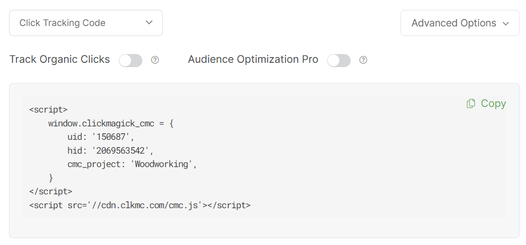Click the opening script tag line
The width and height of the screenshot is (526, 245).
[x=48, y=110]
